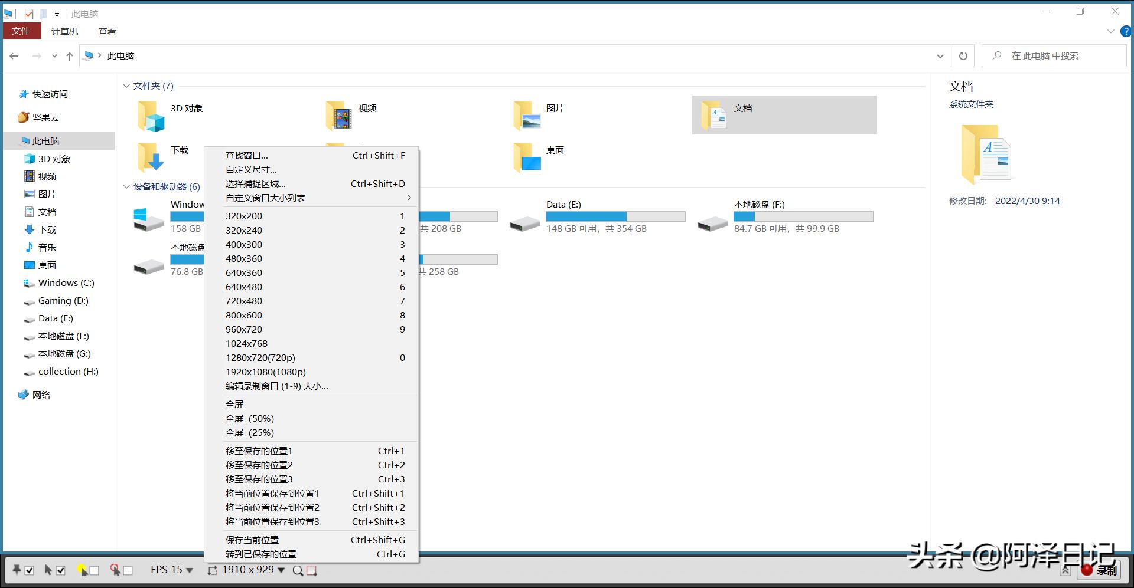Viewport: 1134px width, 588px height.
Task: Click the refresh icon in the address bar
Action: point(963,55)
